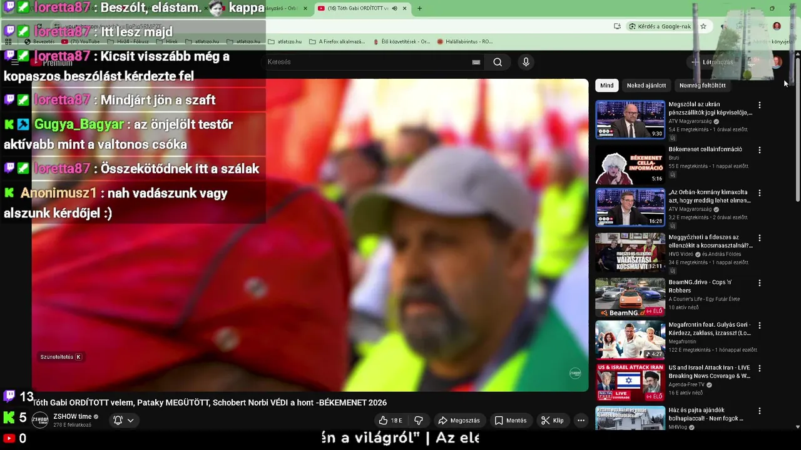The height and width of the screenshot is (450, 801).
Task: Click the Mentés save button
Action: tap(510, 421)
